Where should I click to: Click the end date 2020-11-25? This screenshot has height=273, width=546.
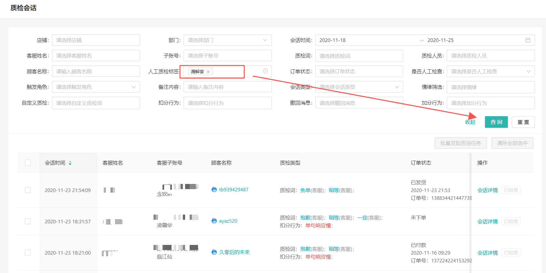tap(440, 40)
